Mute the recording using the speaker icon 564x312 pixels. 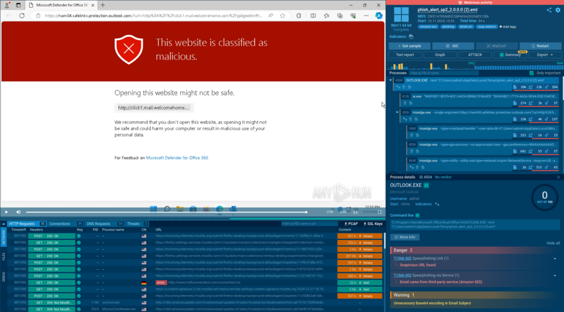(x=18, y=212)
